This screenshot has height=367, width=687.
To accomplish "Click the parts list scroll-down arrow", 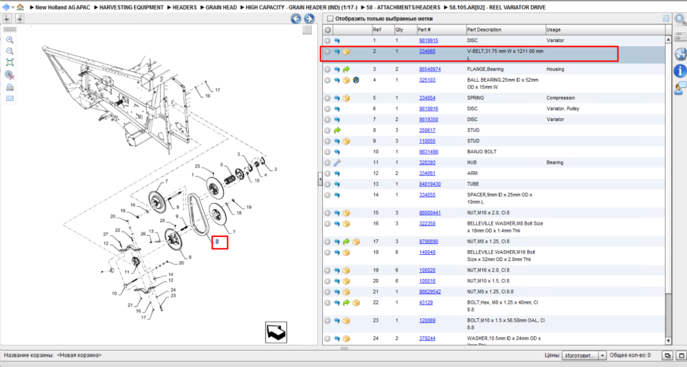I will 668,341.
